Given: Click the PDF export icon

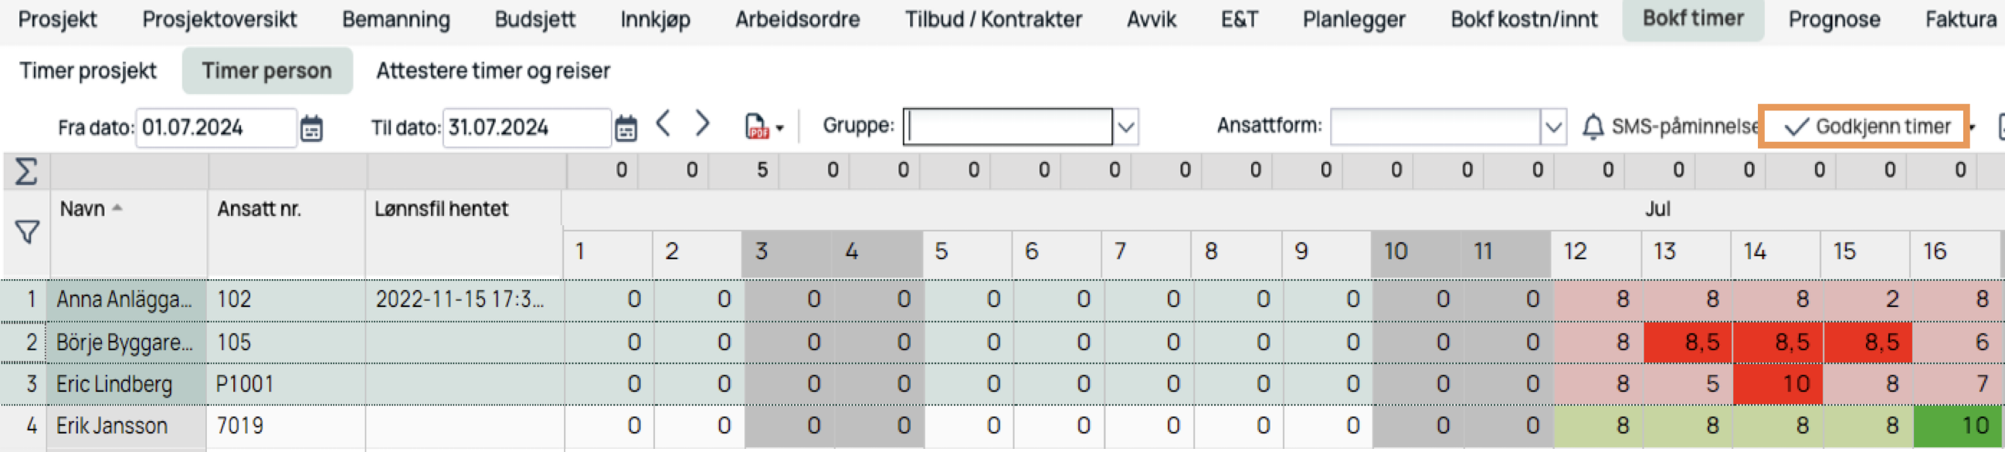Looking at the screenshot, I should pos(757,126).
